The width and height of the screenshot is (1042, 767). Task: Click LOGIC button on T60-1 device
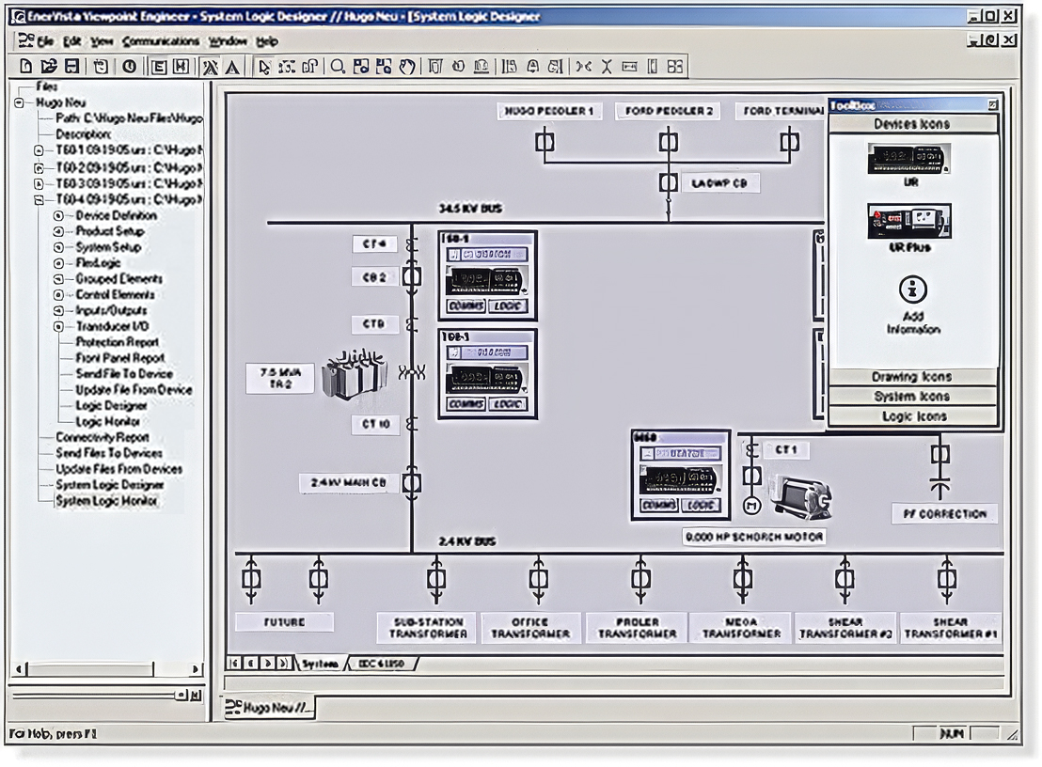pos(508,306)
